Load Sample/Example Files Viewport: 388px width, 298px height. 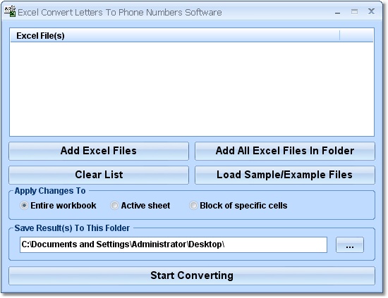coord(285,175)
